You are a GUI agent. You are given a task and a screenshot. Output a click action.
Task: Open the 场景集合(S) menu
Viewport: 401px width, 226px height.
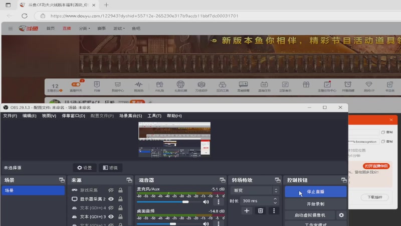[x=130, y=116]
